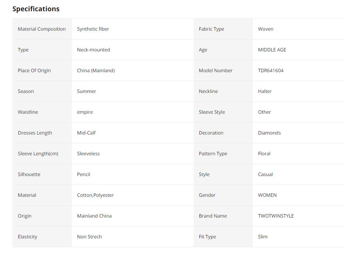Select the Pencil silhouette value

[x=83, y=174]
